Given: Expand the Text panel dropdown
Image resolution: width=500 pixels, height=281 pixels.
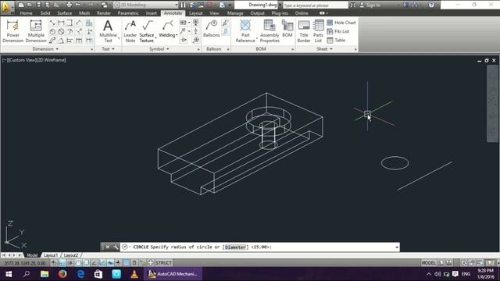Looking at the screenshot, I should tap(108, 49).
